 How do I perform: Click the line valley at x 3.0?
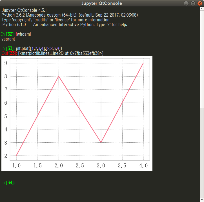click(x=101, y=142)
